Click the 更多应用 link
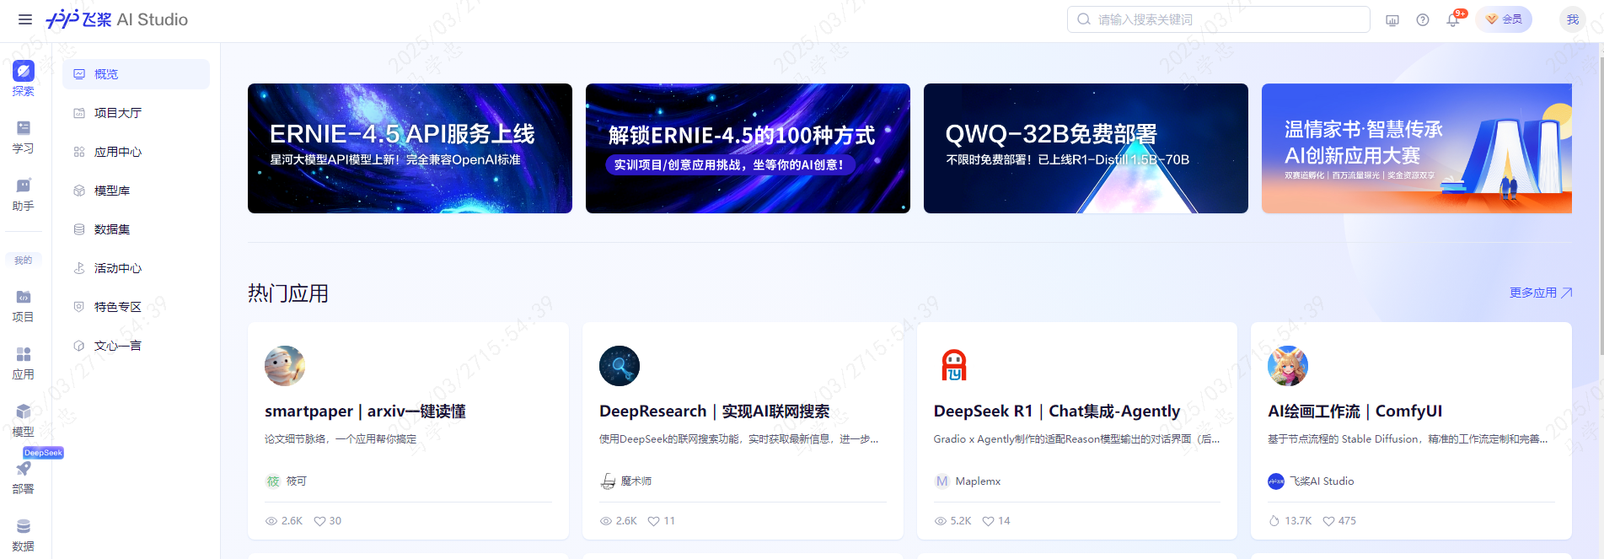 pyautogui.click(x=1541, y=293)
